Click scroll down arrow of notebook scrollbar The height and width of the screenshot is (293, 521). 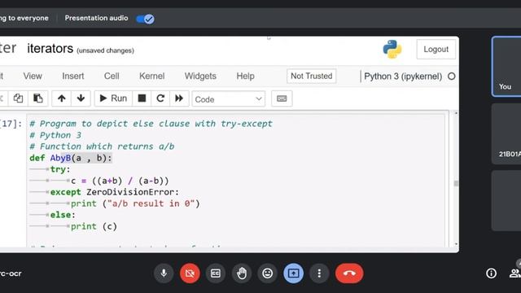click(456, 244)
